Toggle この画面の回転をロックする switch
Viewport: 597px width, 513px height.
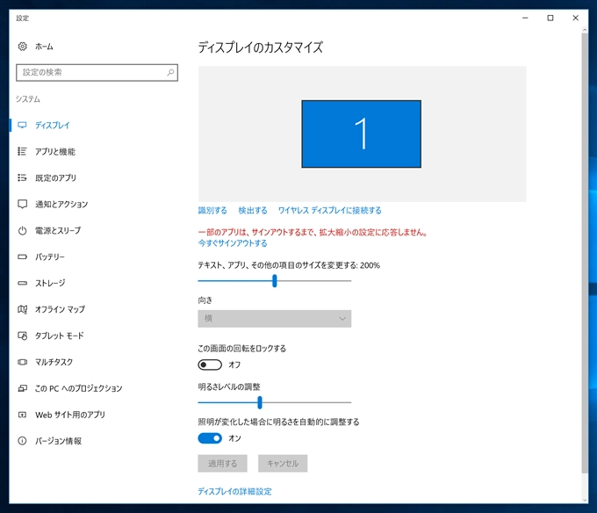point(210,365)
